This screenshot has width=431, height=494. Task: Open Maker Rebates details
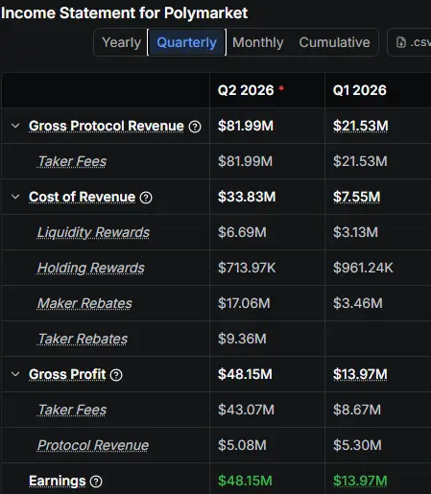[x=84, y=303]
